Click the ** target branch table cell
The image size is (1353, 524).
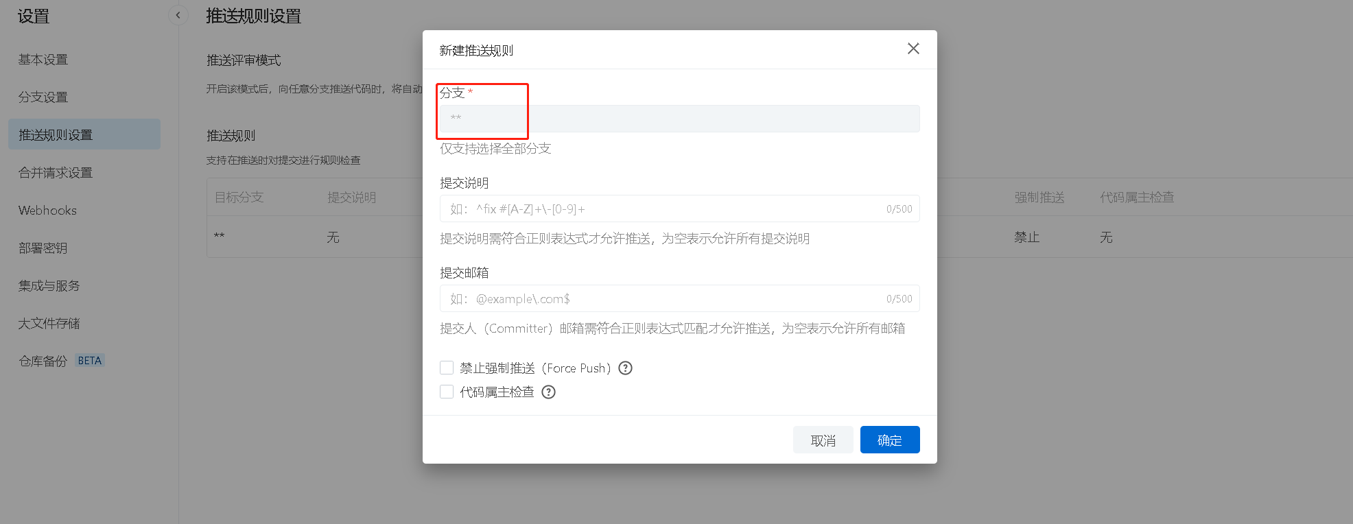click(220, 237)
